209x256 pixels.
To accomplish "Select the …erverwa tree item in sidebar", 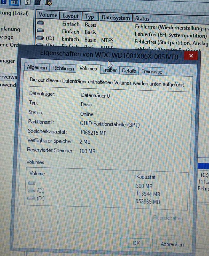I will coord(8,77).
